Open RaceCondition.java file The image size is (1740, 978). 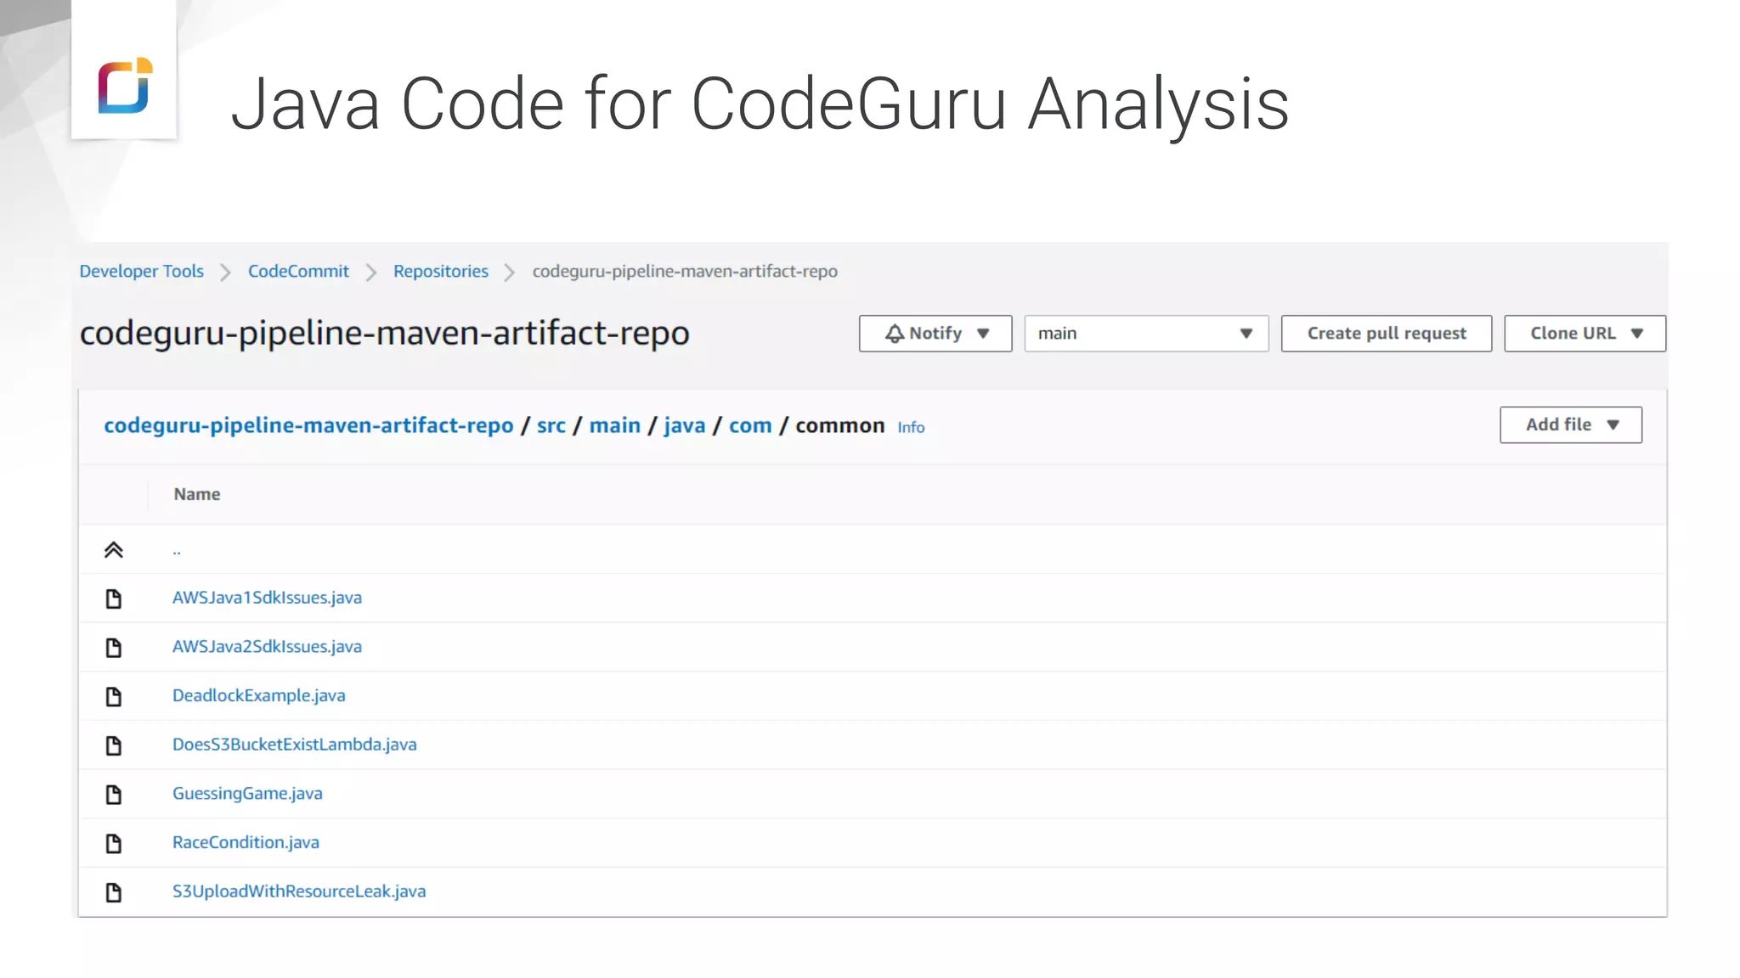[246, 842]
